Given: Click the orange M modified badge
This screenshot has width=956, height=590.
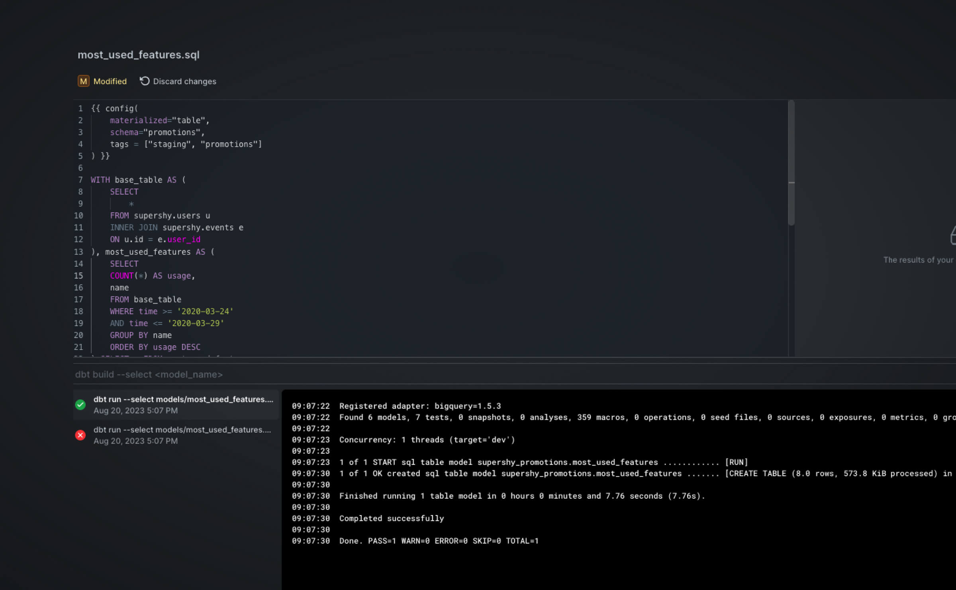Looking at the screenshot, I should tap(83, 81).
